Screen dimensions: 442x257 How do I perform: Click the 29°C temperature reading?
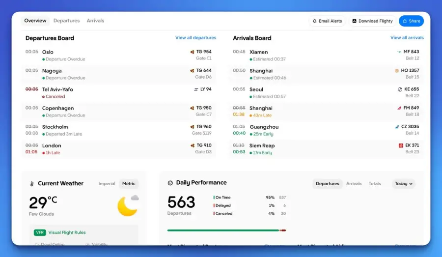pos(43,202)
